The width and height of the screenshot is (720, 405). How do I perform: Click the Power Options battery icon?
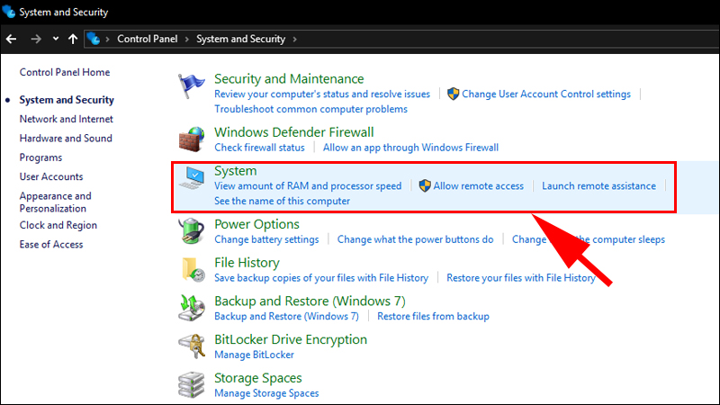click(x=191, y=231)
